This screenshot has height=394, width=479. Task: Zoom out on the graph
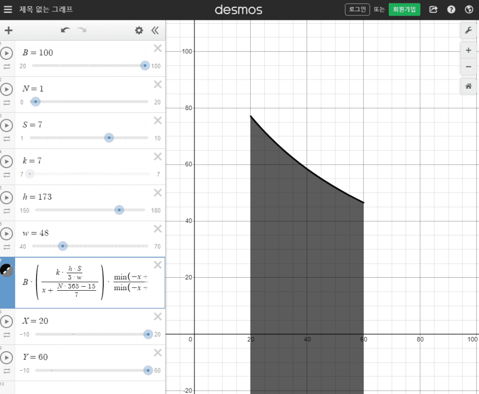pos(468,67)
